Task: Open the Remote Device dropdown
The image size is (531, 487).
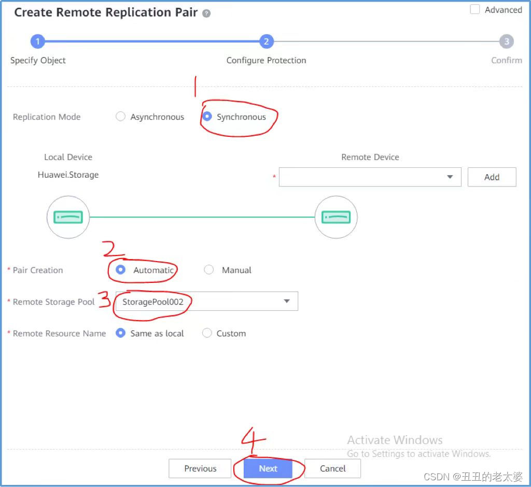Action: [x=370, y=177]
